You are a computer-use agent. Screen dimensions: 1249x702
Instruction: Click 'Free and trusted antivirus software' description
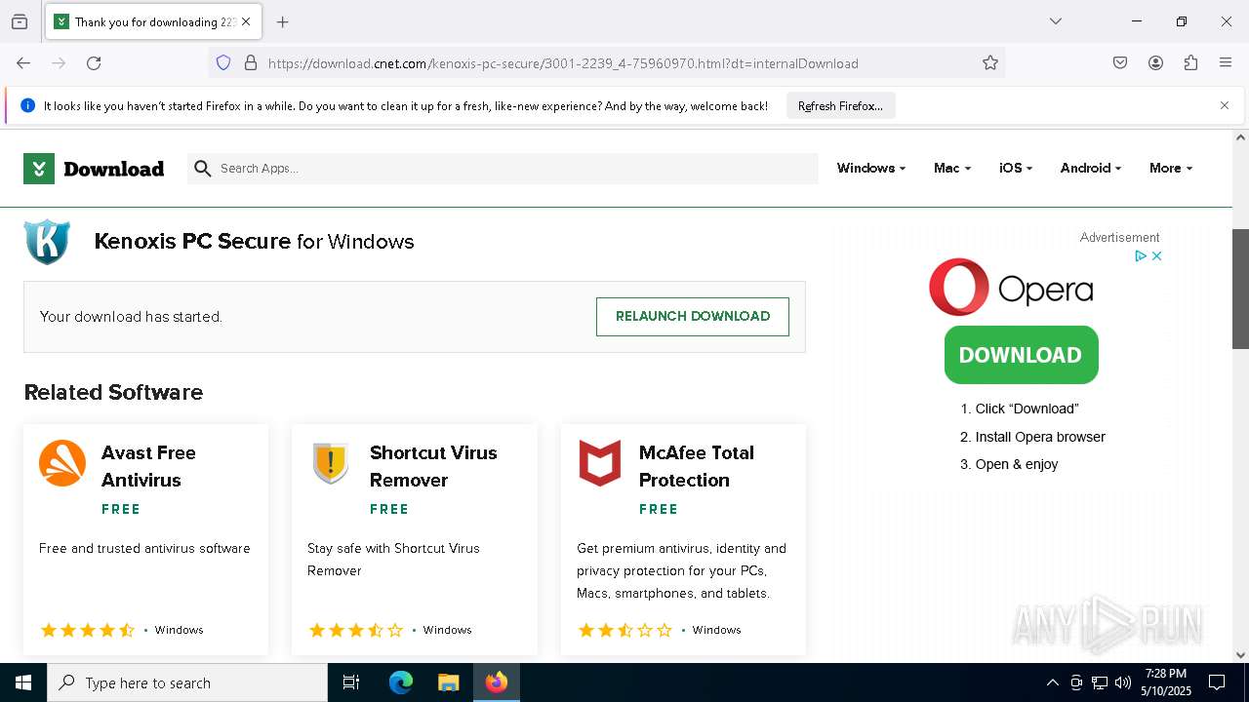click(x=144, y=548)
